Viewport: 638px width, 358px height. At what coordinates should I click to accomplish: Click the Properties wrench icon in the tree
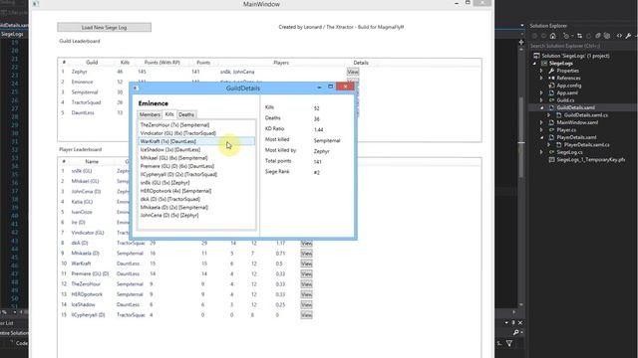click(551, 71)
